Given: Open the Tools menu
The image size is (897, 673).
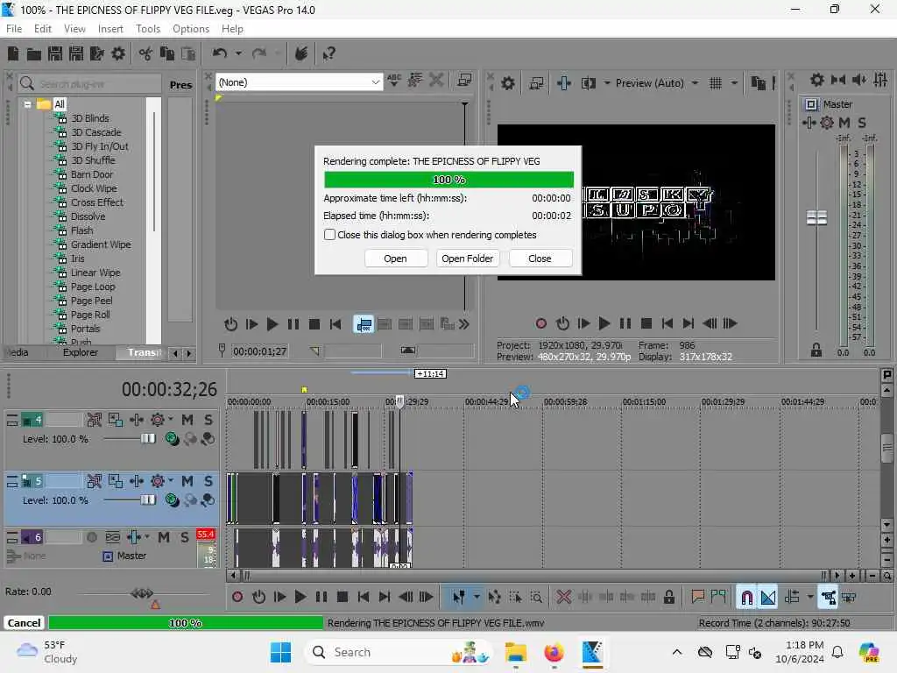Looking at the screenshot, I should click(147, 29).
